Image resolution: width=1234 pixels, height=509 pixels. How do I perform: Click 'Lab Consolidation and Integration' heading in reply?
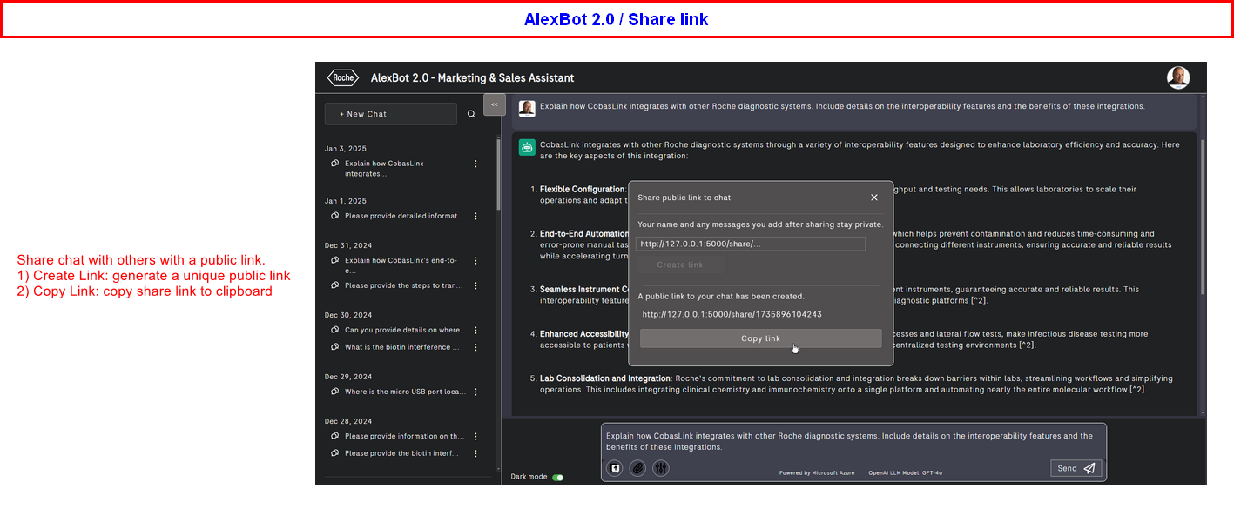605,378
